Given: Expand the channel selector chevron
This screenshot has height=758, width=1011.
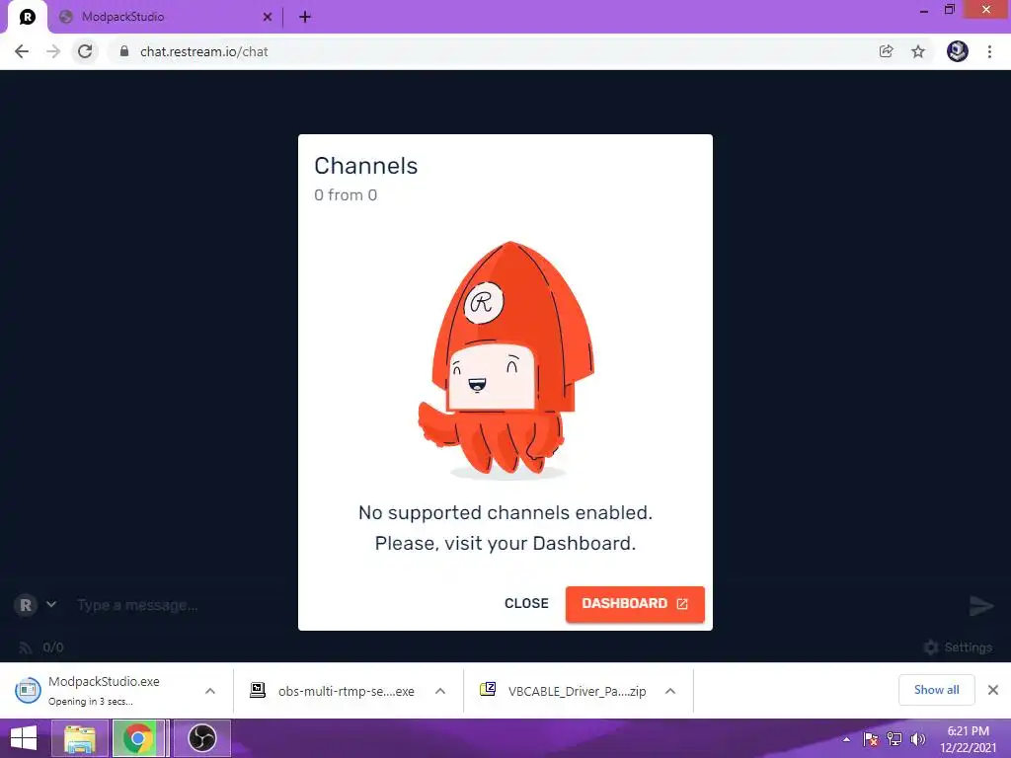Looking at the screenshot, I should pos(51,605).
